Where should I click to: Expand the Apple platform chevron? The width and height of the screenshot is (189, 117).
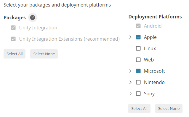130,37
